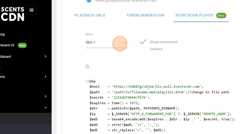
Task: Click the blue radio dot beside hostname
Action: click(x=89, y=1)
